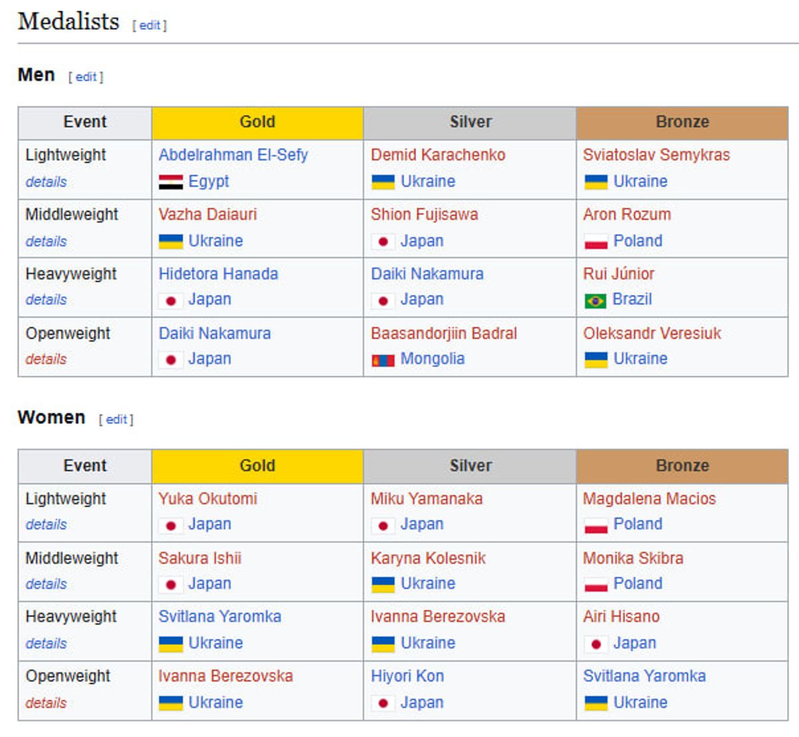Open edit link for Men section
The width and height of the screenshot is (799, 737).
(86, 77)
